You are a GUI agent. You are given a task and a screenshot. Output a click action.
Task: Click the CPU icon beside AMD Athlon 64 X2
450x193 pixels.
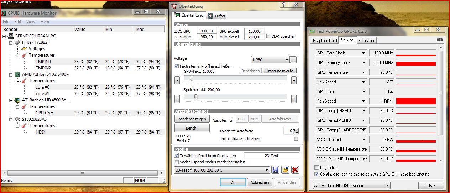tap(17, 74)
